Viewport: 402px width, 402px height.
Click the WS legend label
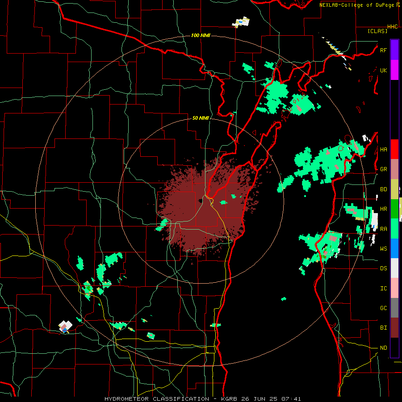tap(384, 249)
